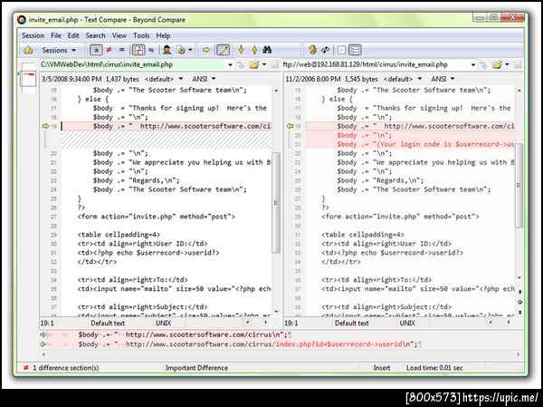
Task: Toggle Show Same (equals sign) filter
Action: [121, 50]
